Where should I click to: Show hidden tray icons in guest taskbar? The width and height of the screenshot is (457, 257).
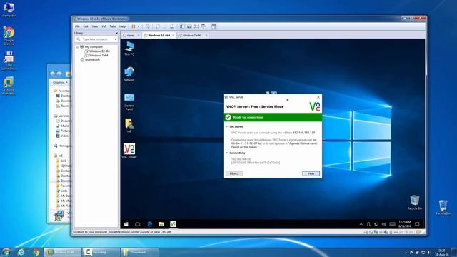point(361,224)
